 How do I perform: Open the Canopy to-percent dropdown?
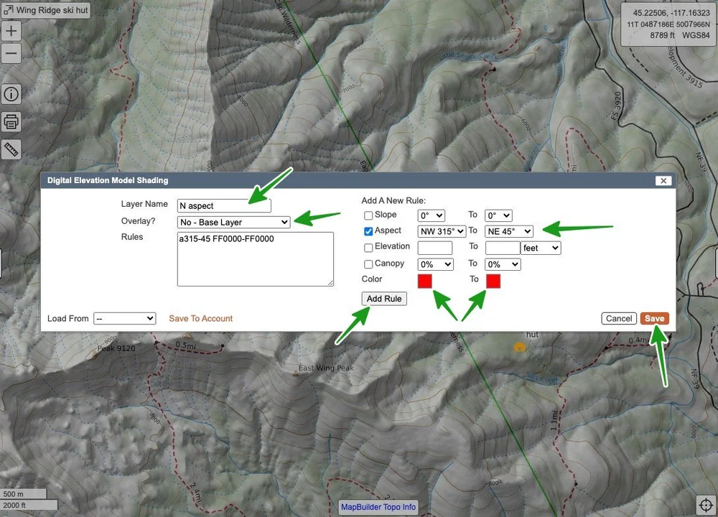pyautogui.click(x=503, y=264)
